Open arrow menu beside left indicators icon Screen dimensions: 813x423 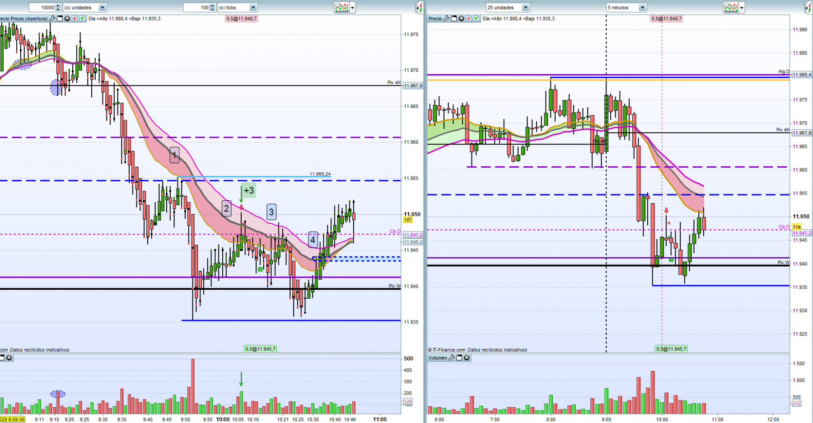353,8
